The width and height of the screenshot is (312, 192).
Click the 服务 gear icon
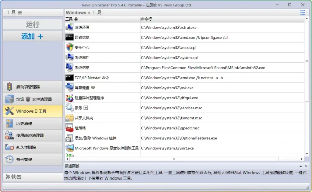pyautogui.click(x=70, y=108)
